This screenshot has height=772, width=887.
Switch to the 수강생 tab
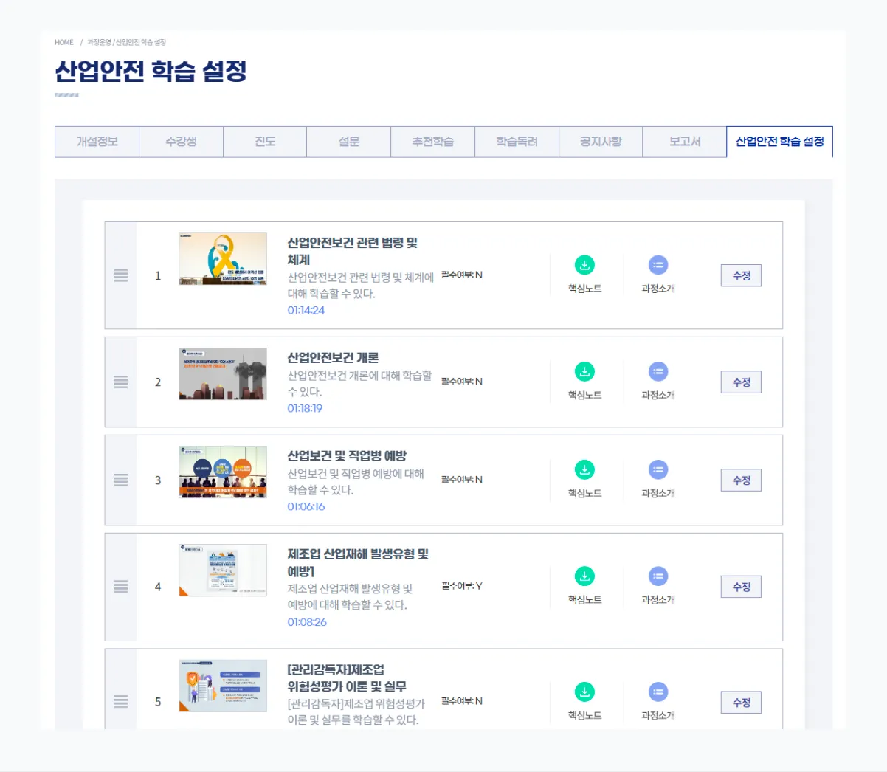[x=180, y=141]
